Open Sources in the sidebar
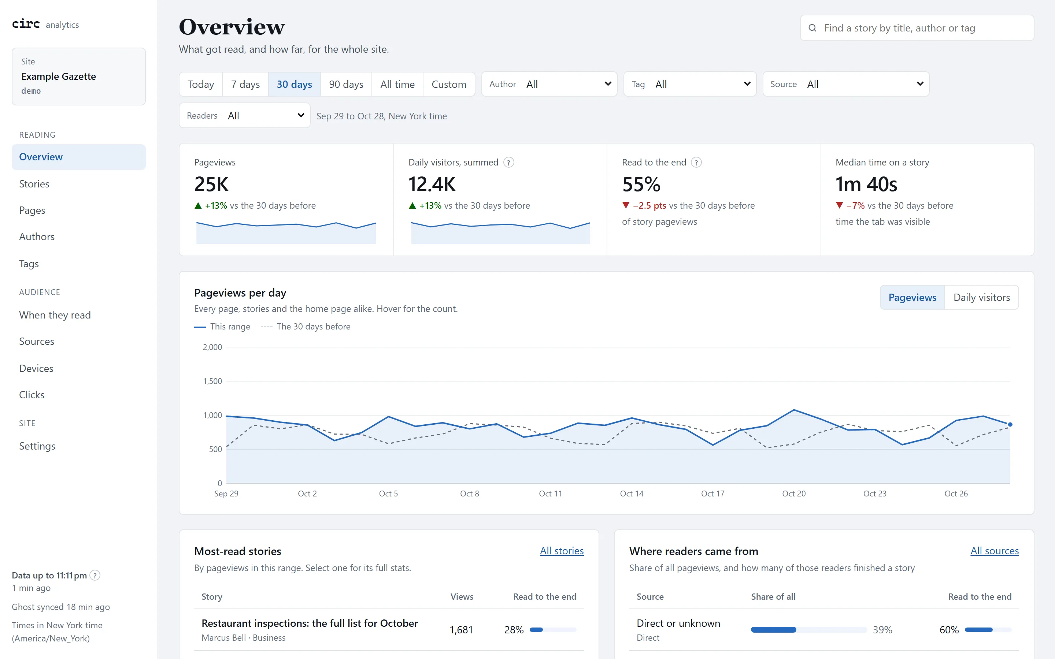Image resolution: width=1055 pixels, height=659 pixels. pyautogui.click(x=78, y=341)
